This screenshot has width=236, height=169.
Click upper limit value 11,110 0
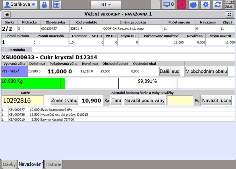[x=87, y=71]
